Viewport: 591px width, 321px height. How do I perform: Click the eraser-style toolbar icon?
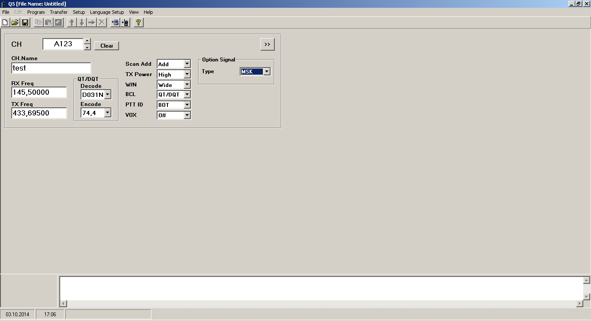(x=58, y=22)
